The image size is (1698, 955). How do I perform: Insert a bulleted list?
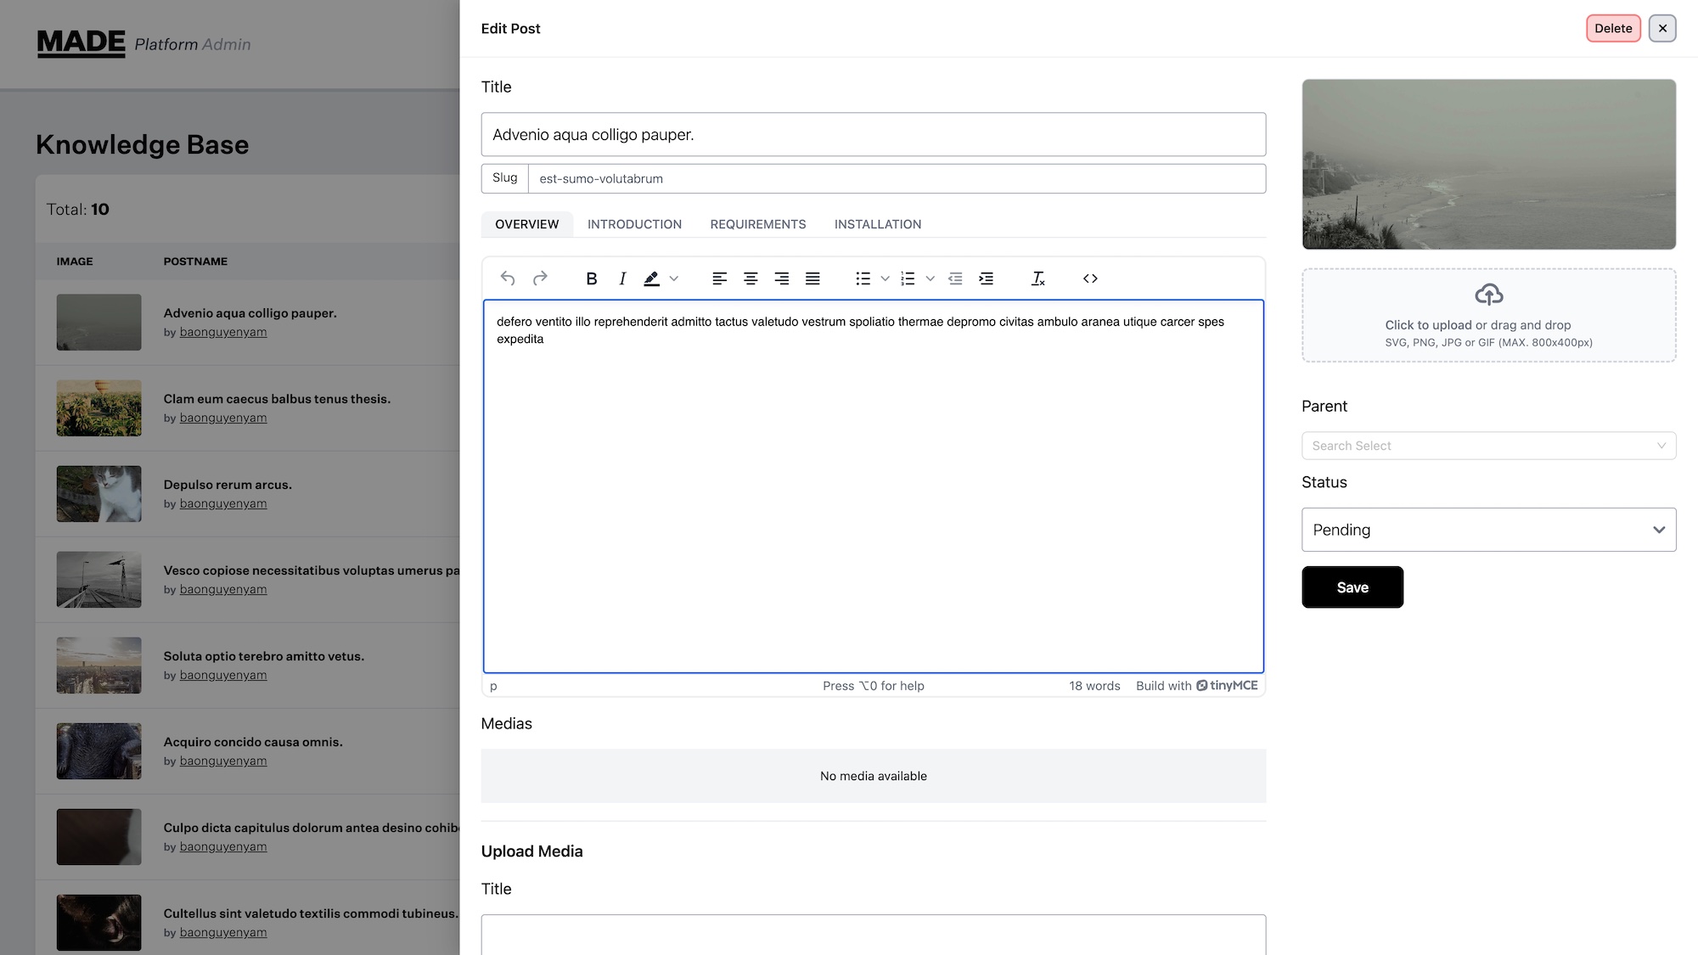863,278
